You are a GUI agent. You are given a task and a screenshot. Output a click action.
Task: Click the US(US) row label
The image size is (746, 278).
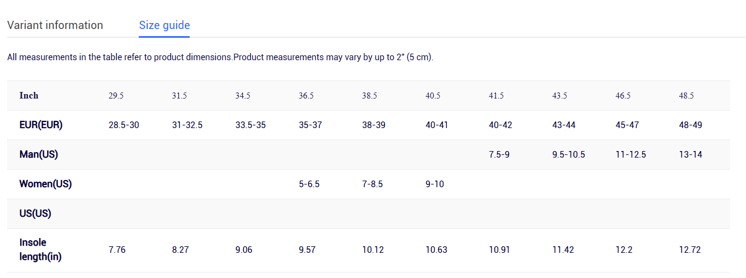(35, 213)
